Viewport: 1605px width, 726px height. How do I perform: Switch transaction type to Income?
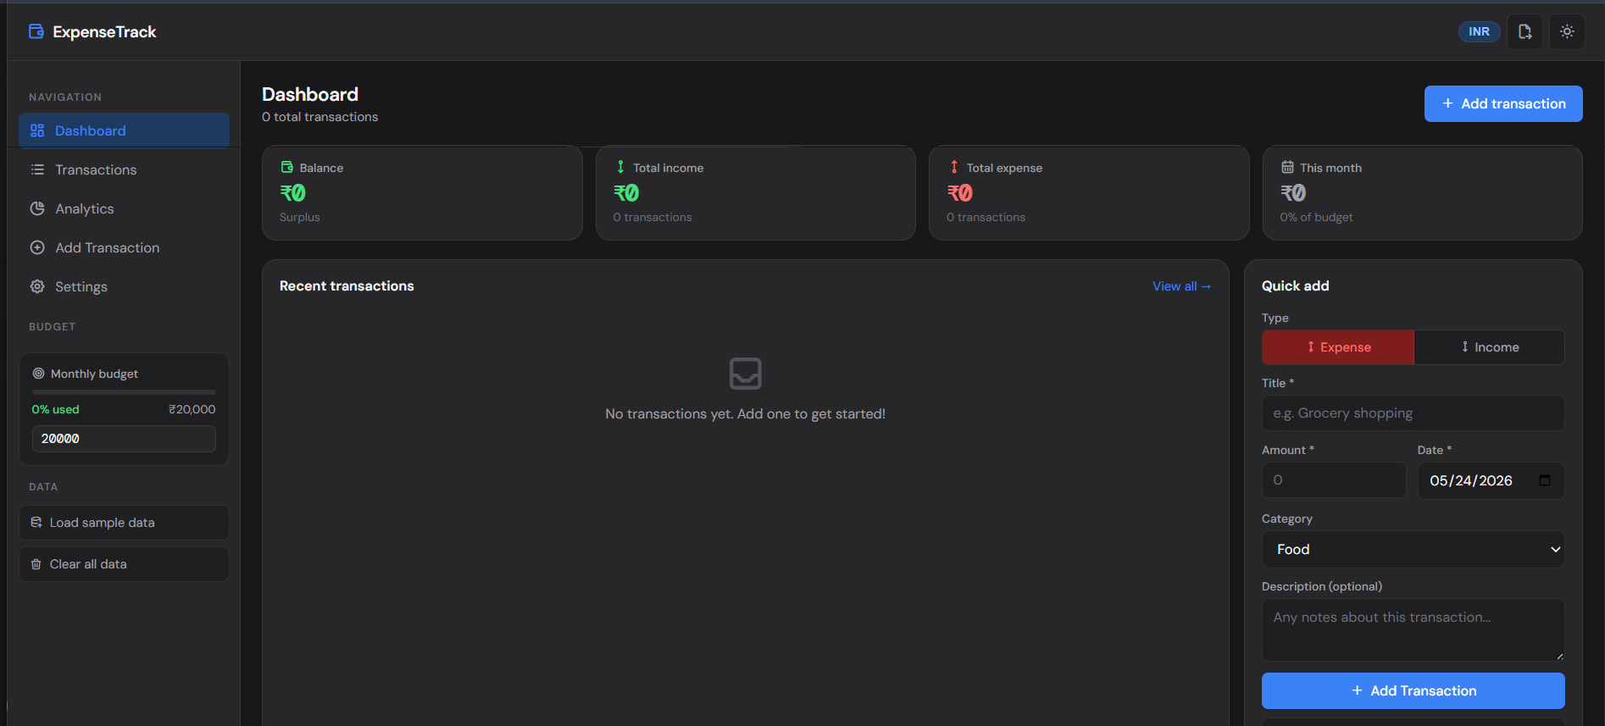click(1489, 347)
